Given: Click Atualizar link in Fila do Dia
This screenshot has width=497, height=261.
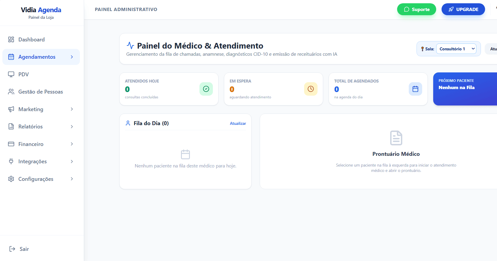Looking at the screenshot, I should click(238, 123).
